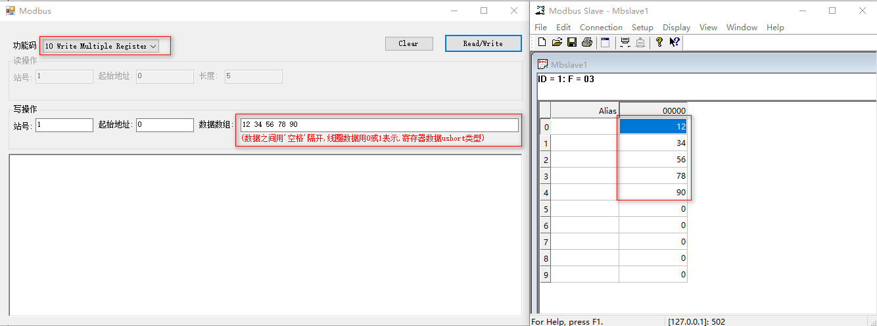Click the Save floppy disk icon
Image resolution: width=877 pixels, height=326 pixels.
572,42
